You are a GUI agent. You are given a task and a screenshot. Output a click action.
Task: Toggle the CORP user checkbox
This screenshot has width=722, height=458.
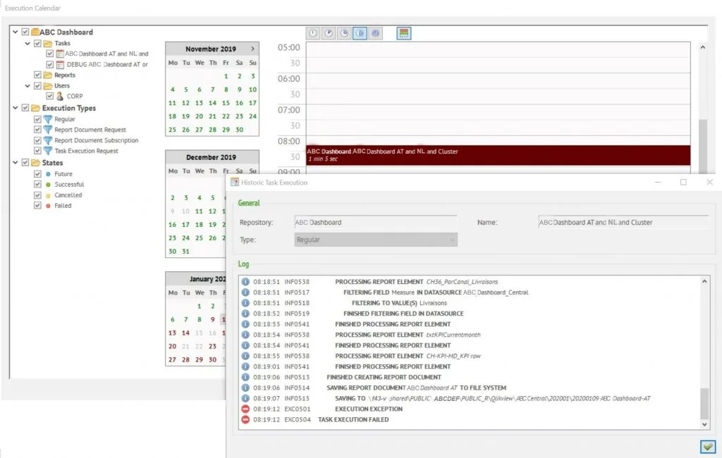pyautogui.click(x=50, y=97)
